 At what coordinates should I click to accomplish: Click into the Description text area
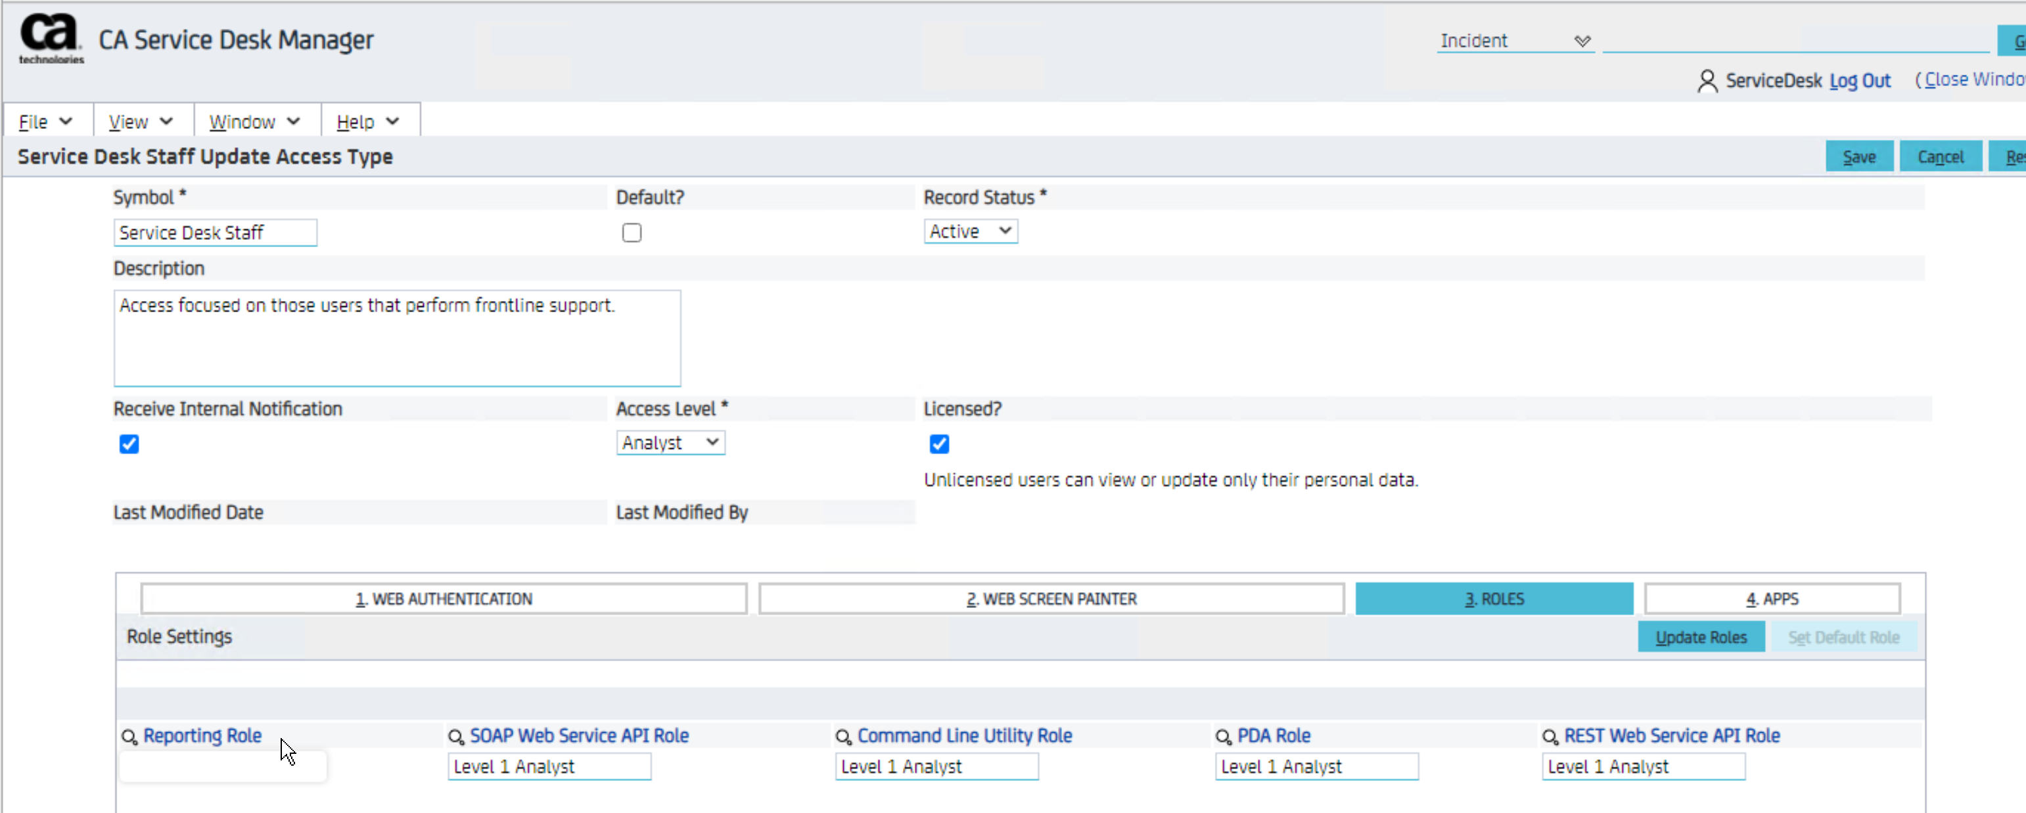point(397,339)
